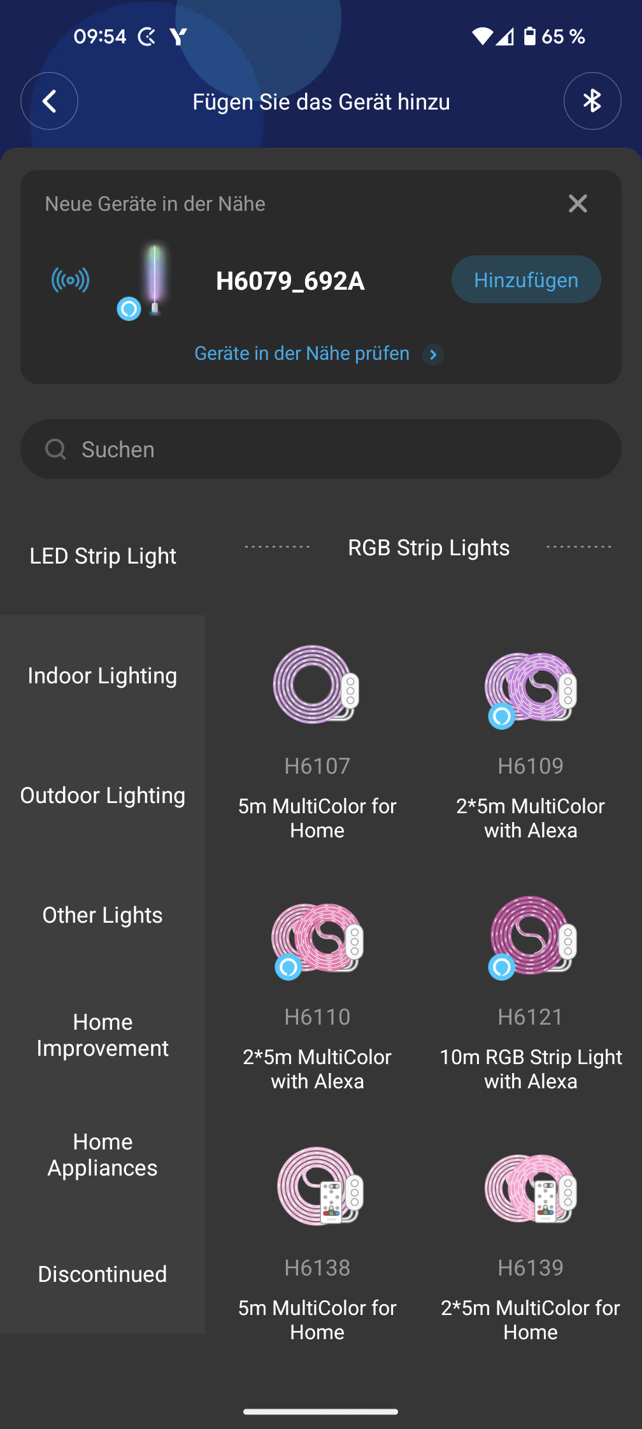
Task: Show the Discontinued category
Action: coord(103,1274)
